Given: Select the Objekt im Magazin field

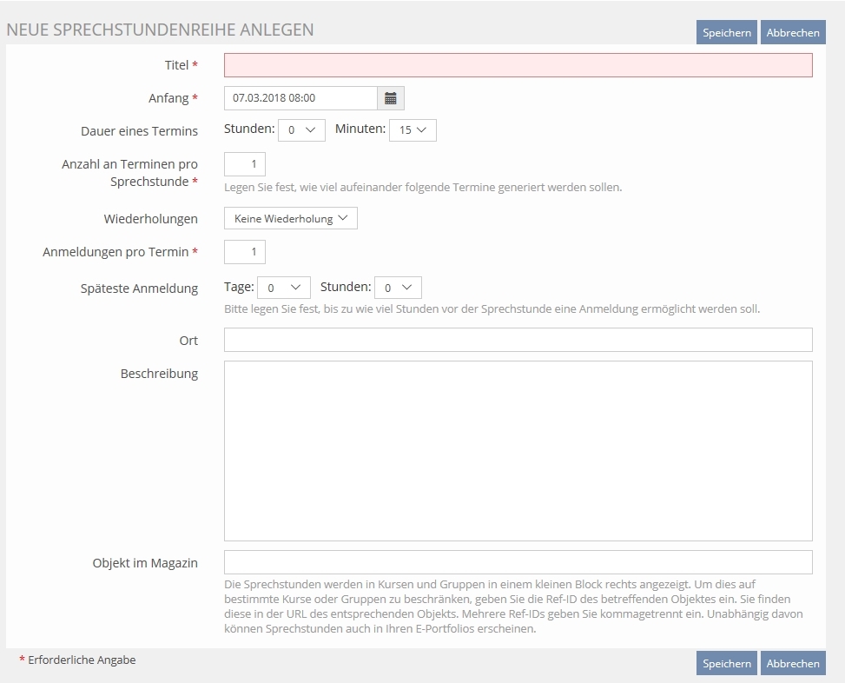Looking at the screenshot, I should [518, 562].
